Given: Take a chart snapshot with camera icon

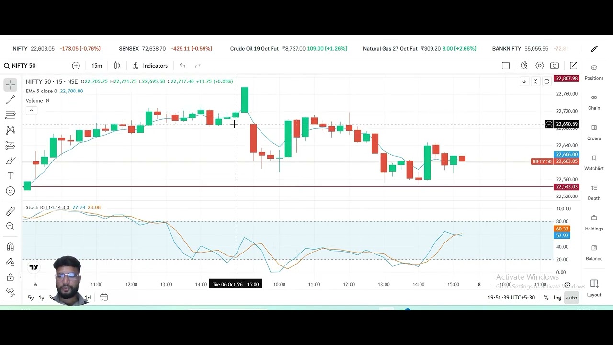Looking at the screenshot, I should 555,66.
